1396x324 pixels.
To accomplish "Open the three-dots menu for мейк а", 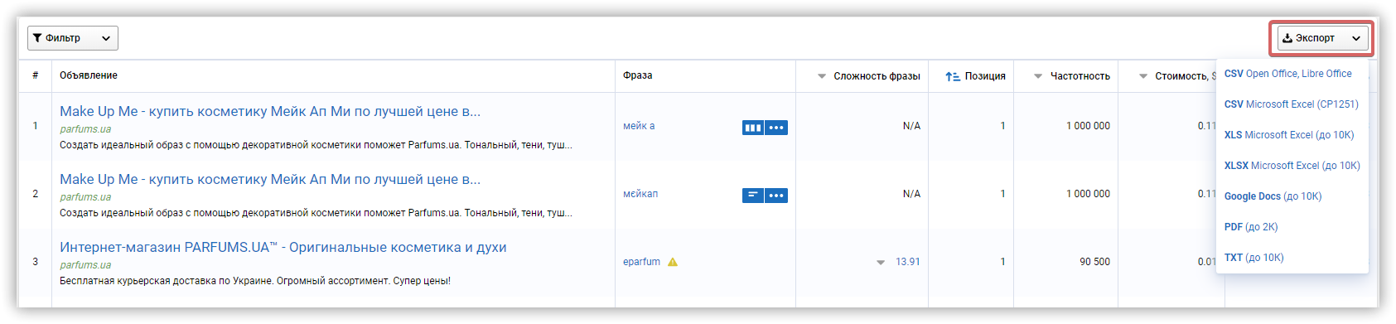I will click(776, 128).
